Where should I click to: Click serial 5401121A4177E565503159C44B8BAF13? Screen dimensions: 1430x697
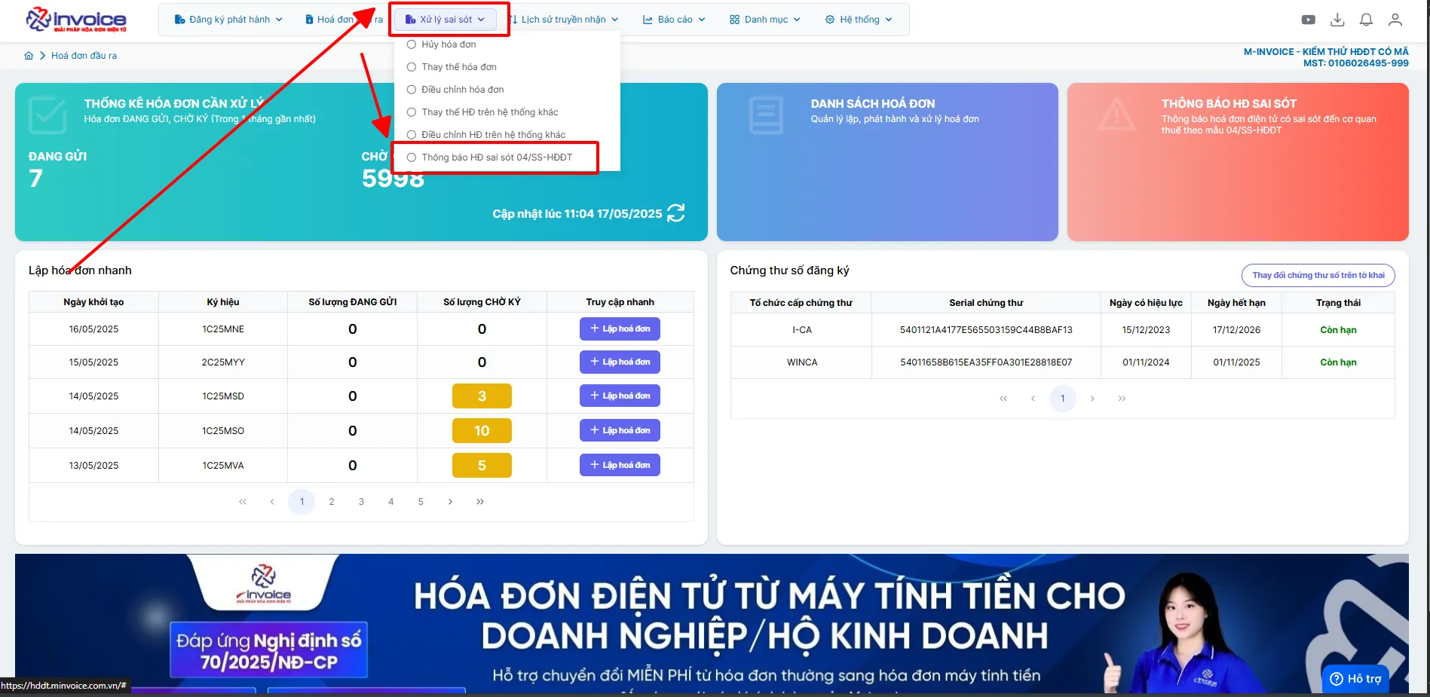986,330
